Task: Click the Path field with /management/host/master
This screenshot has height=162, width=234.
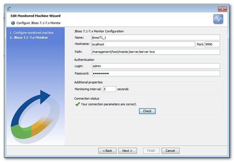Action: [155, 52]
